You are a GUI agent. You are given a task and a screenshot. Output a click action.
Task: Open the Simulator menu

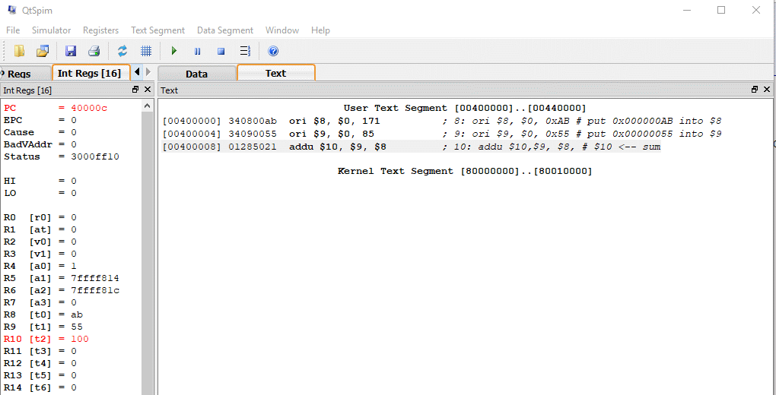coord(51,30)
